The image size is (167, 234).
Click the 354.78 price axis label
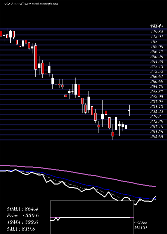(x=157, y=87)
